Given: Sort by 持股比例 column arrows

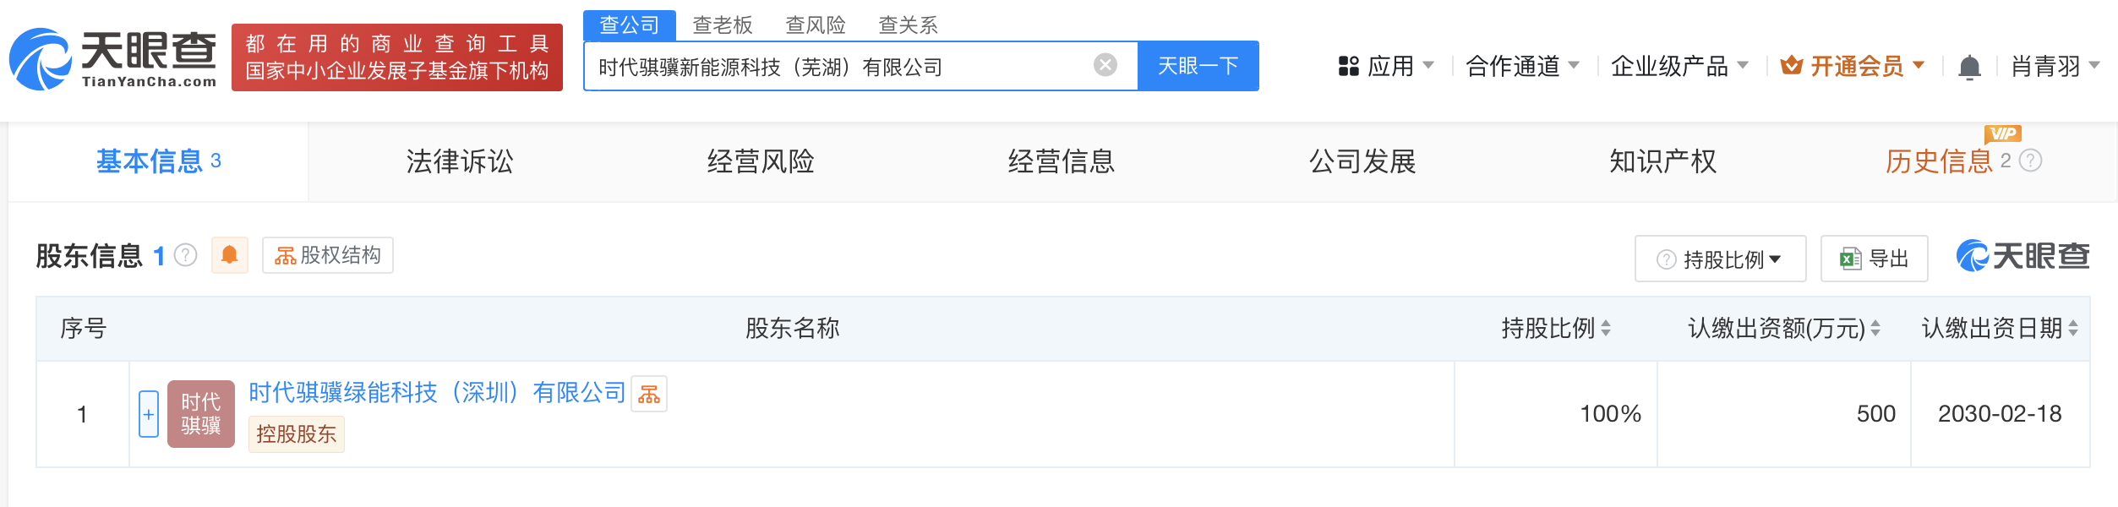Looking at the screenshot, I should coord(1606,329).
